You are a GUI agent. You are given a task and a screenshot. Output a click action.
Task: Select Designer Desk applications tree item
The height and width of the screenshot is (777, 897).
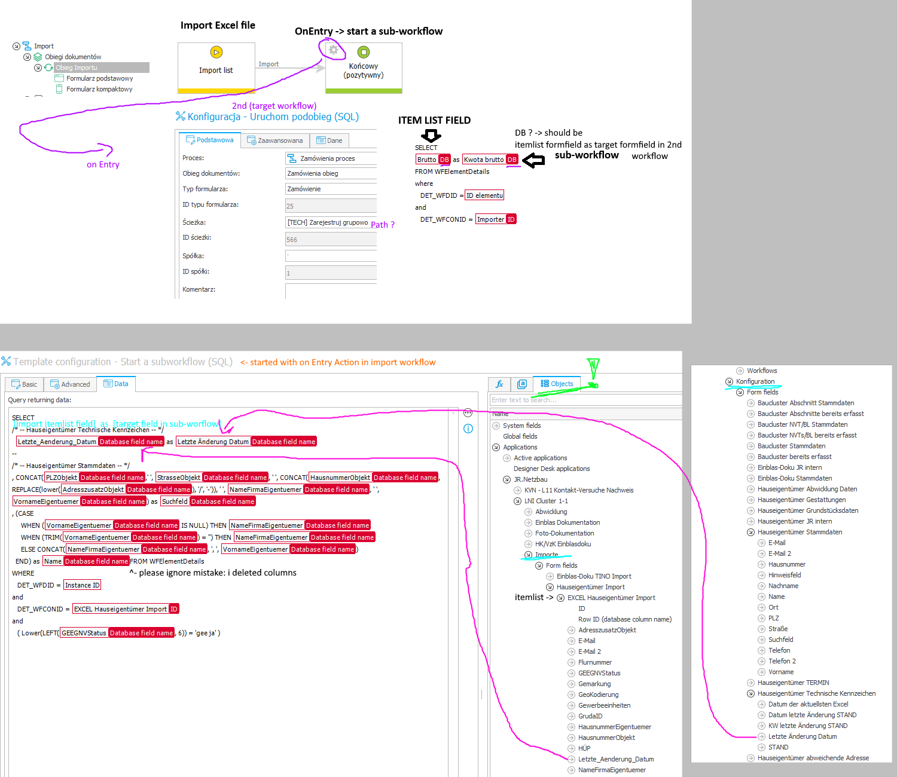click(x=551, y=469)
